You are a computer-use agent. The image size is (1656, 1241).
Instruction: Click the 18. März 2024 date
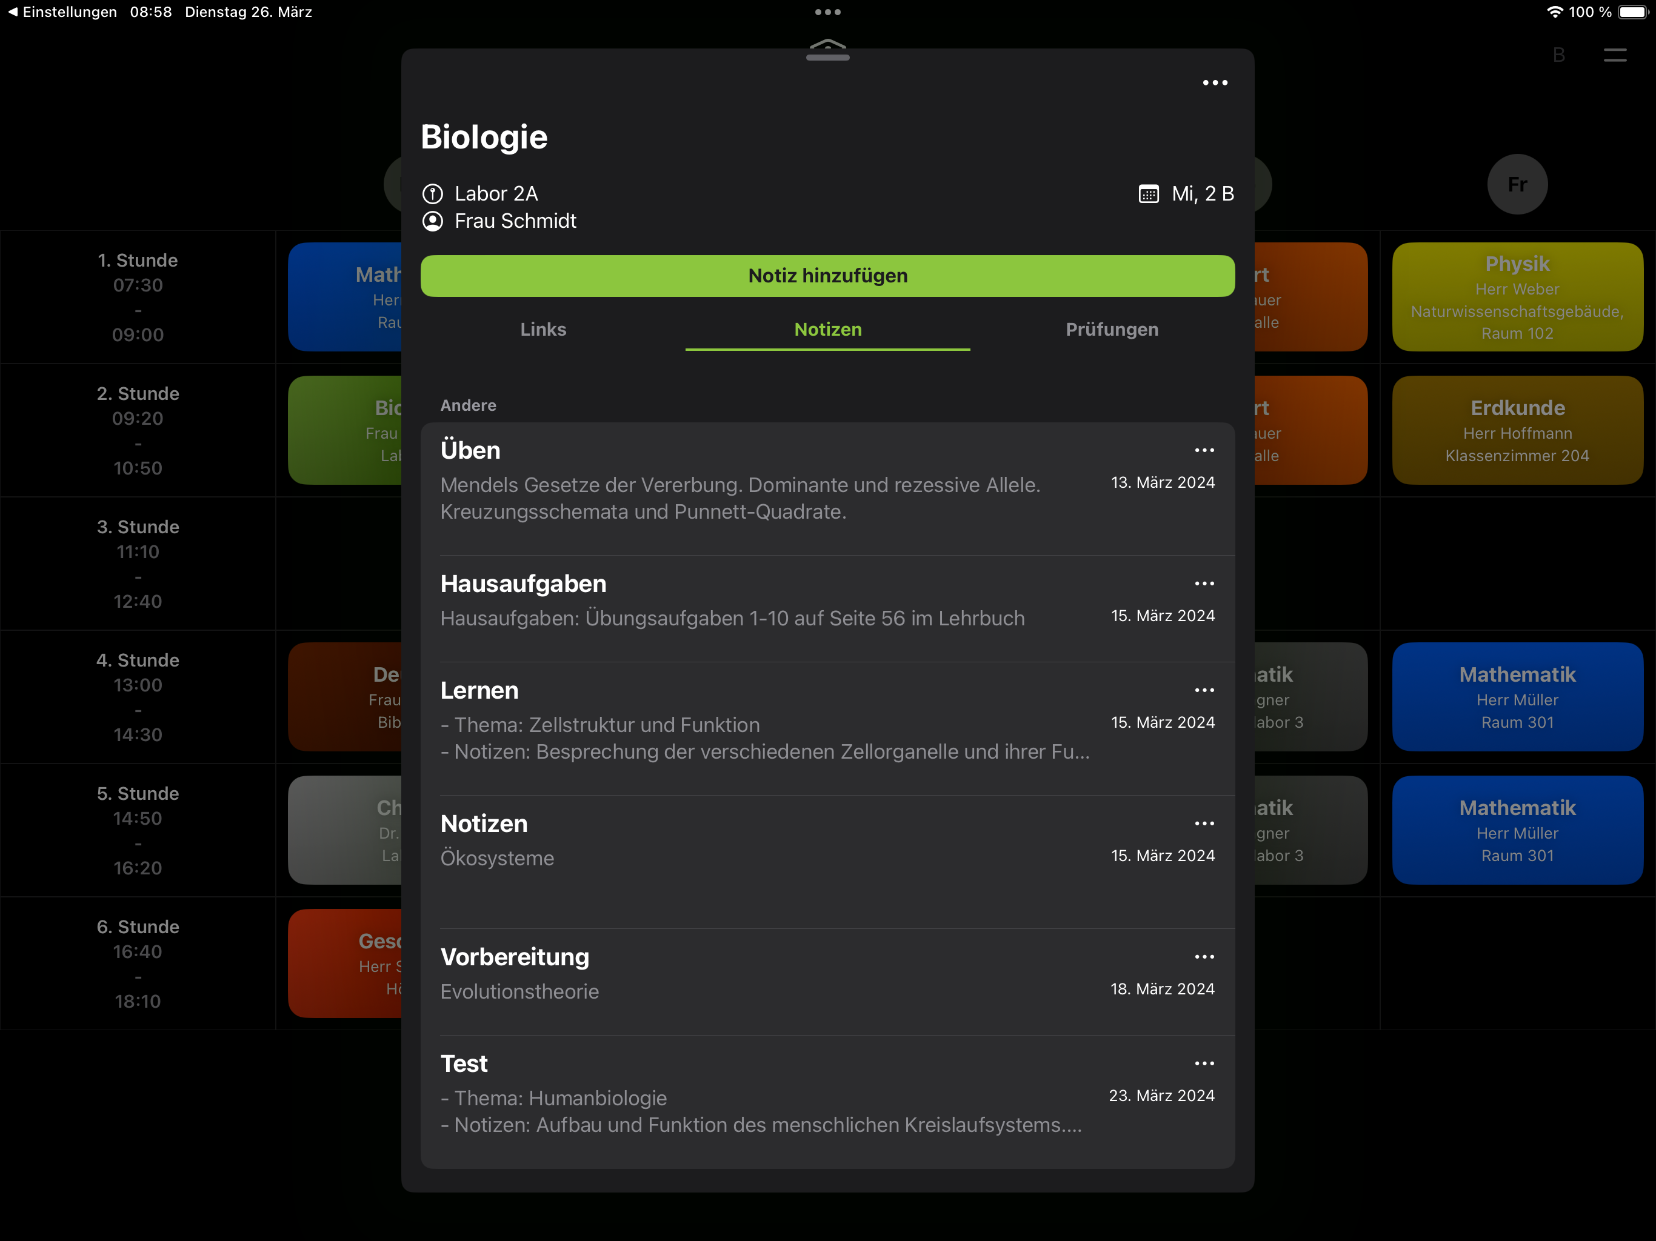[1163, 990]
